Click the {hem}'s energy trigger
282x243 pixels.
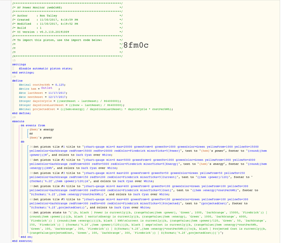click(41, 130)
